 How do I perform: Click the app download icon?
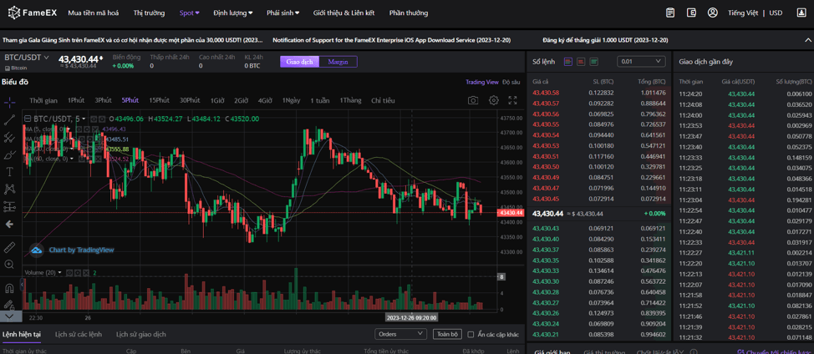[x=801, y=13]
